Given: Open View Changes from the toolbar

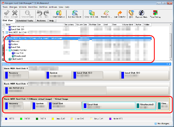Looking at the screenshot, I should (x=28, y=14).
